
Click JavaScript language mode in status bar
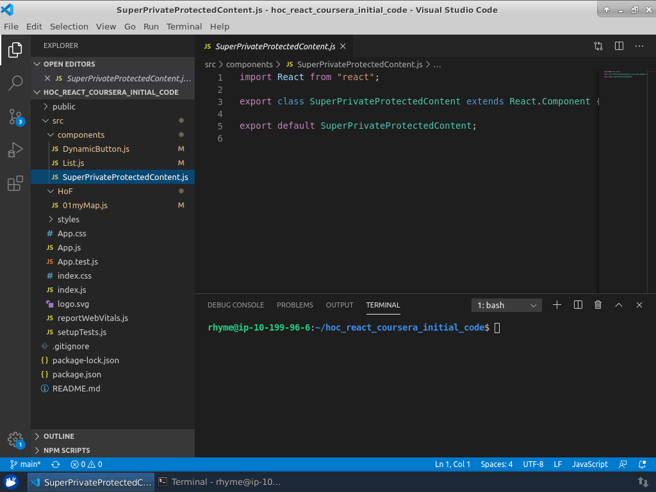coord(589,464)
